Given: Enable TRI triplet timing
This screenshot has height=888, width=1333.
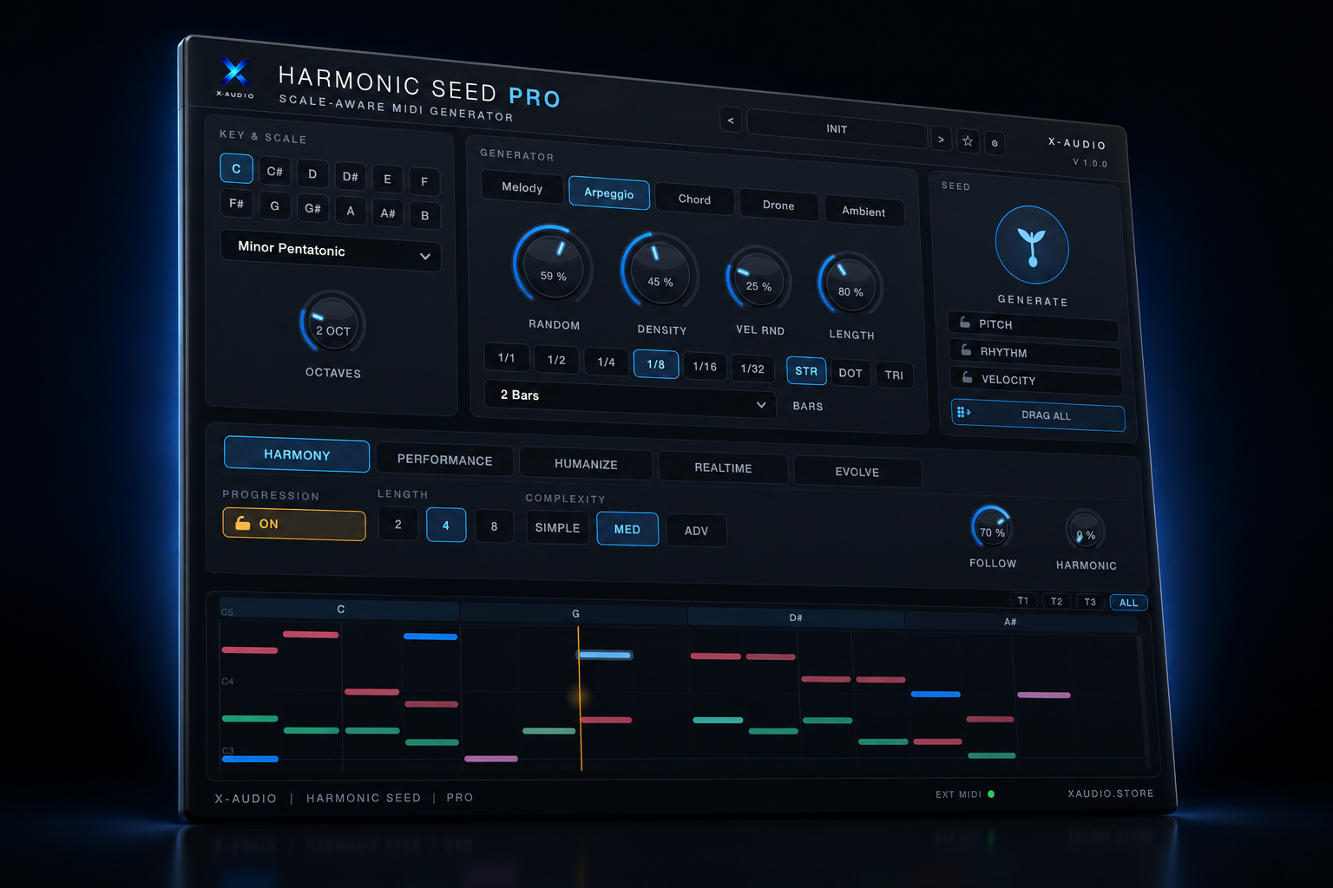Looking at the screenshot, I should pyautogui.click(x=894, y=375).
